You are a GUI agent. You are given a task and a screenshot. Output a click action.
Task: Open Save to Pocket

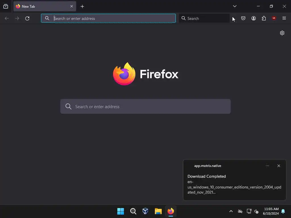[x=243, y=18]
